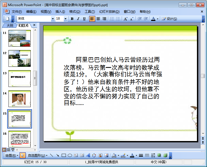This screenshot has width=207, height=167.
Task: Toggle Bold formatting
Action: [x=72, y=19]
